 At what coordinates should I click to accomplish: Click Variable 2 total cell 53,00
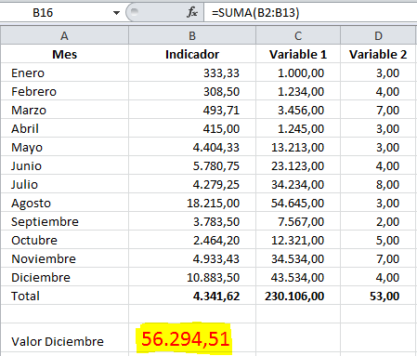click(378, 296)
